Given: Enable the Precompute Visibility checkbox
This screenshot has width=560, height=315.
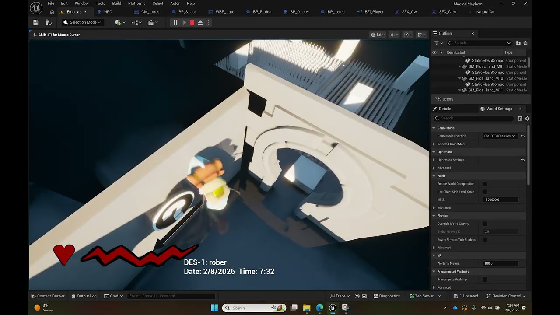Looking at the screenshot, I should pos(485,280).
